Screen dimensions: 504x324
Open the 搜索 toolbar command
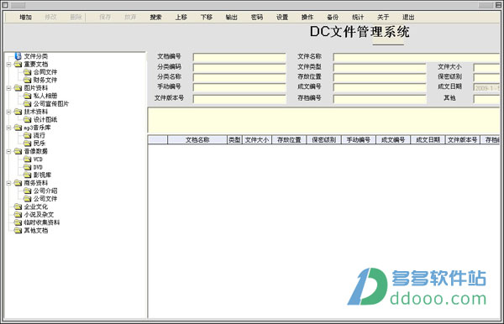point(155,18)
